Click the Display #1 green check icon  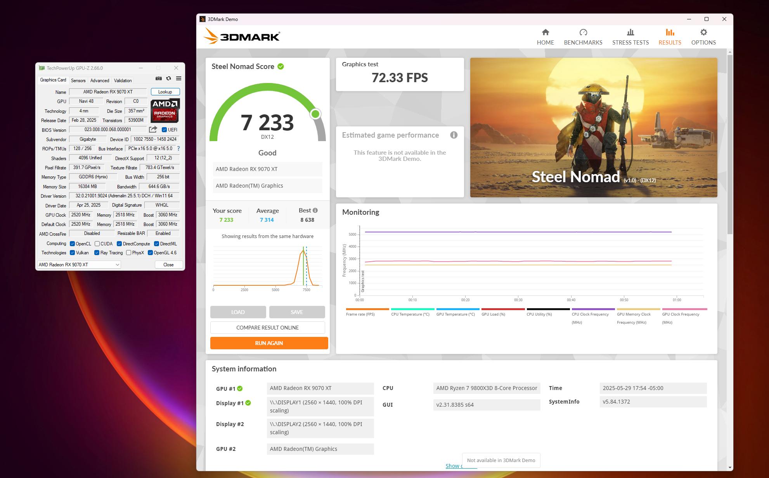point(248,403)
